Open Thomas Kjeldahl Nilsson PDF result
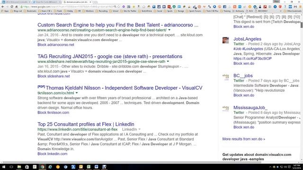 pos(124,88)
